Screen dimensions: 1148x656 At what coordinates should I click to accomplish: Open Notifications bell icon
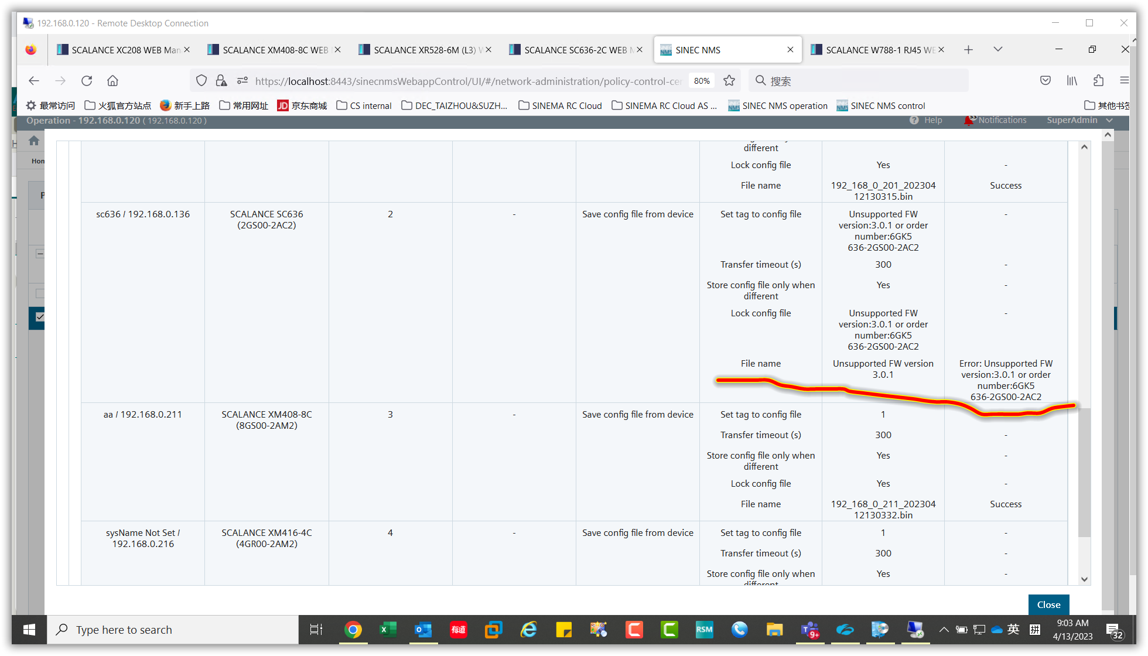point(969,121)
